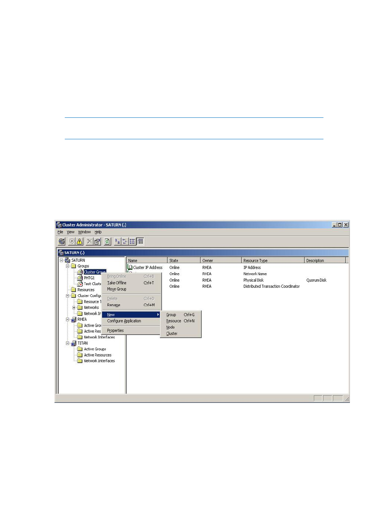Click the TITAN node icon
366x518 pixels.
tap(74, 343)
